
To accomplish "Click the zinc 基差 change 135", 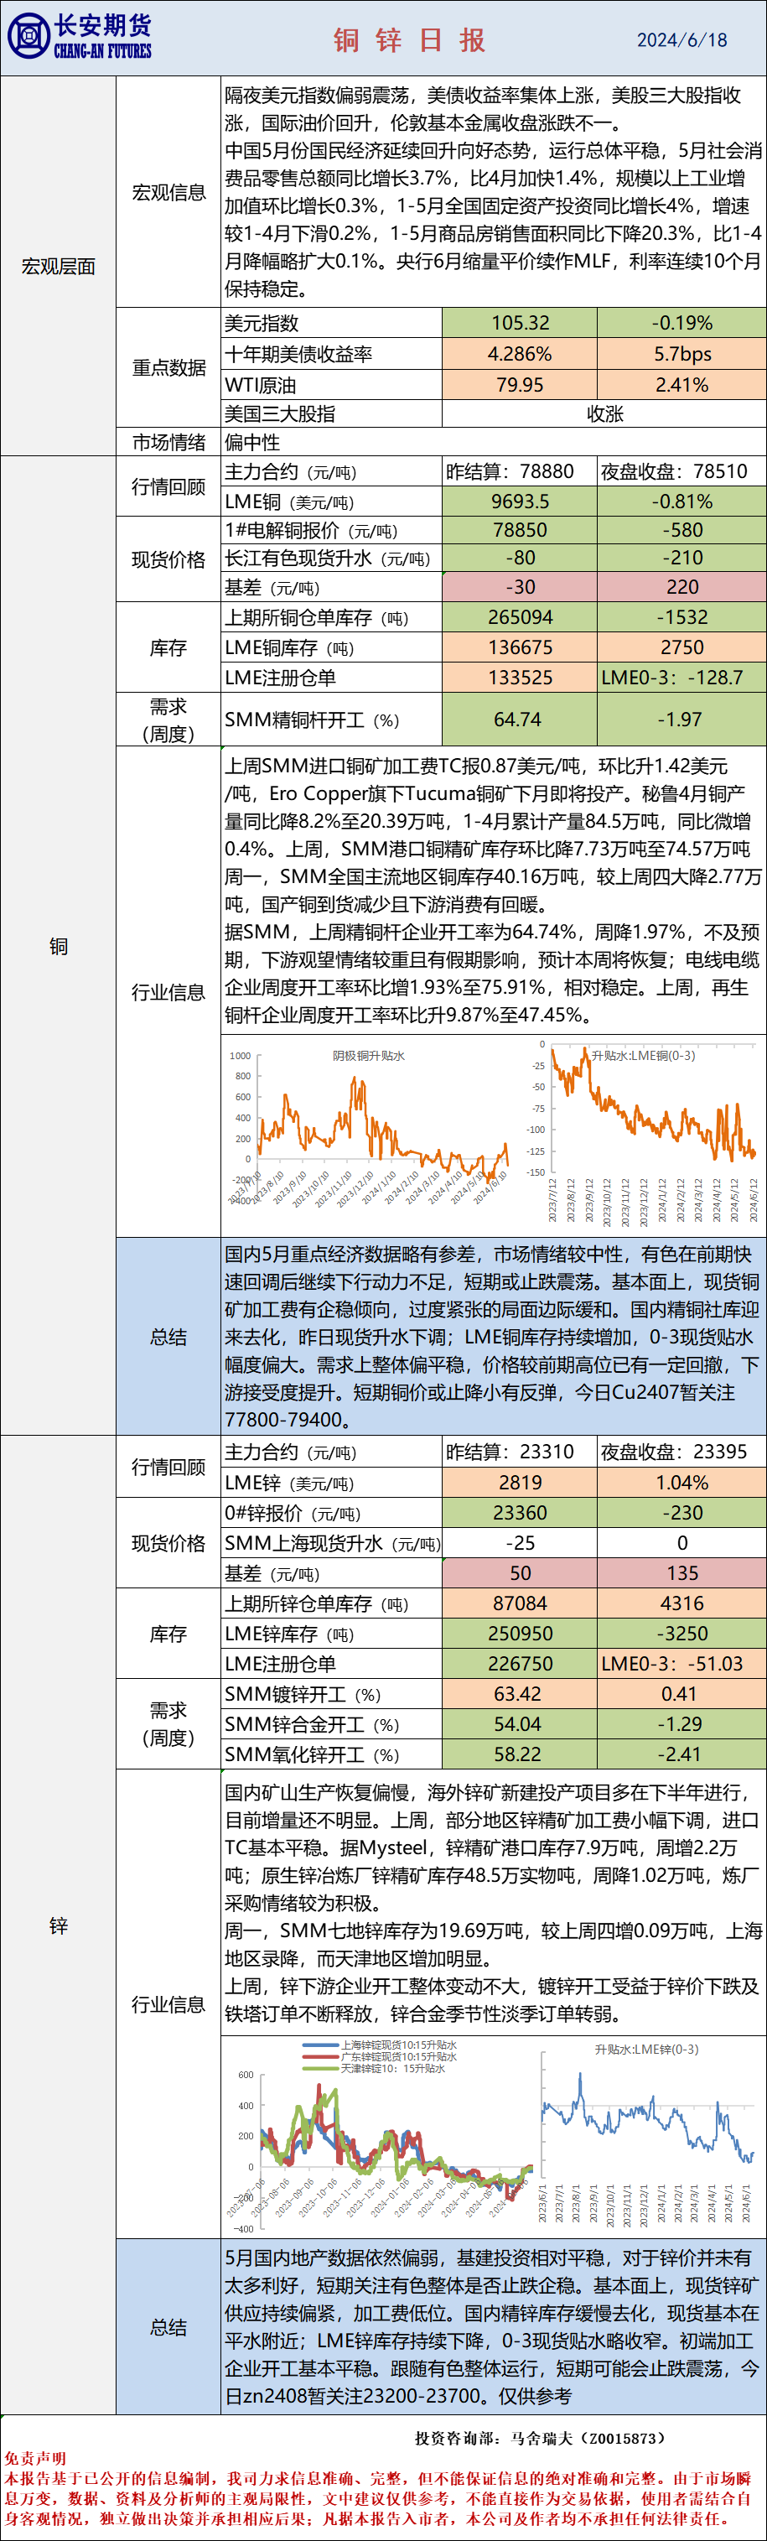I will click(x=681, y=1573).
